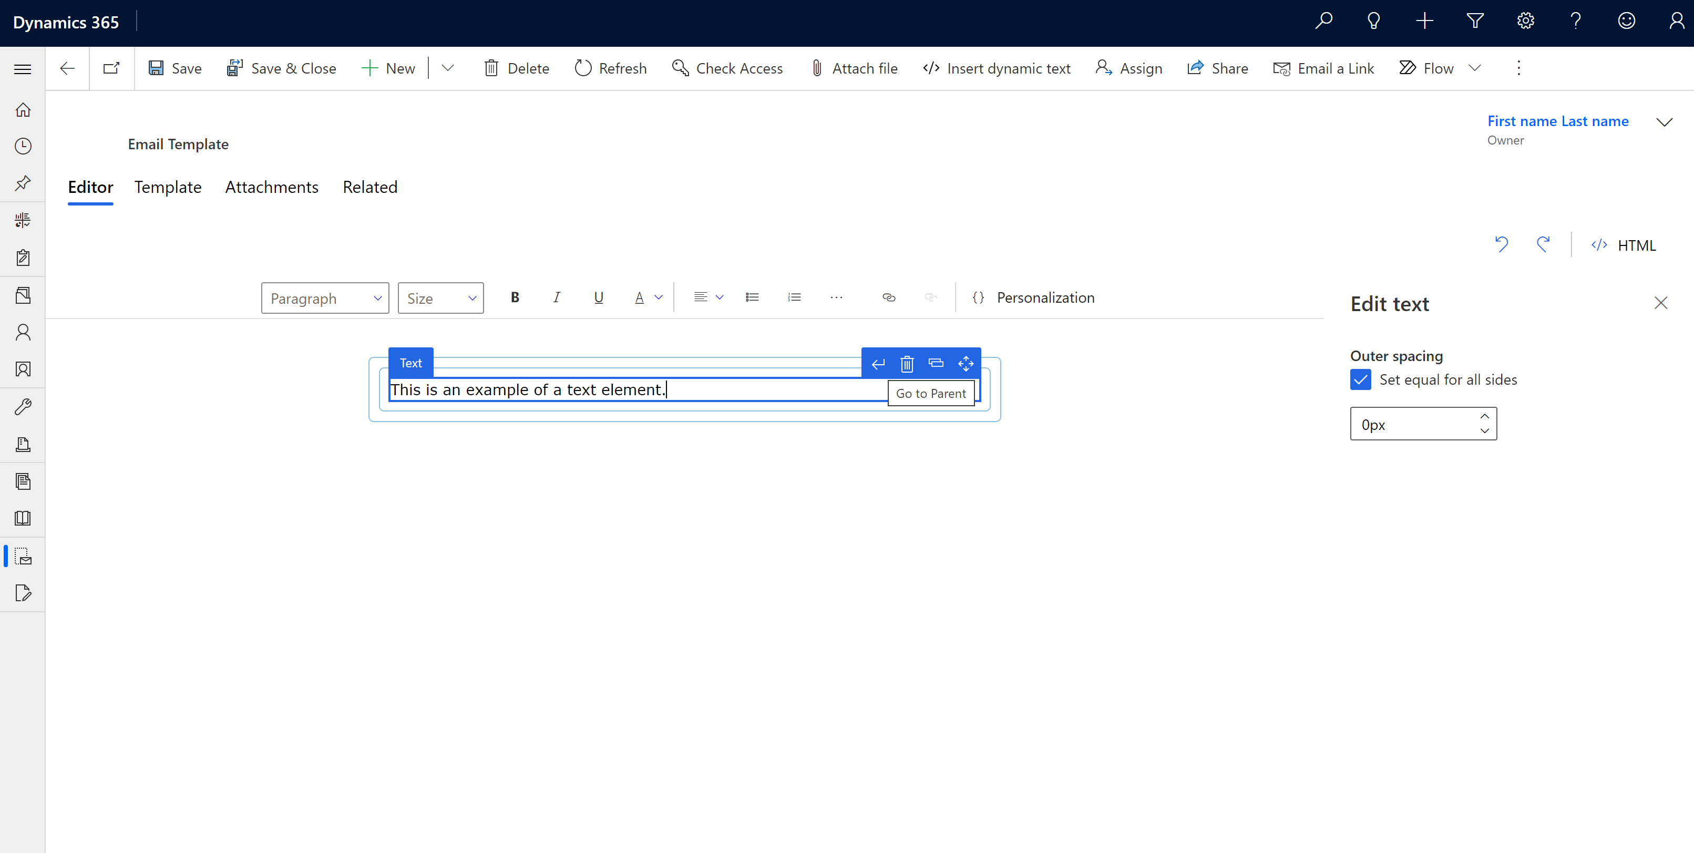Switch to the Template tab
The width and height of the screenshot is (1694, 853).
coord(167,187)
